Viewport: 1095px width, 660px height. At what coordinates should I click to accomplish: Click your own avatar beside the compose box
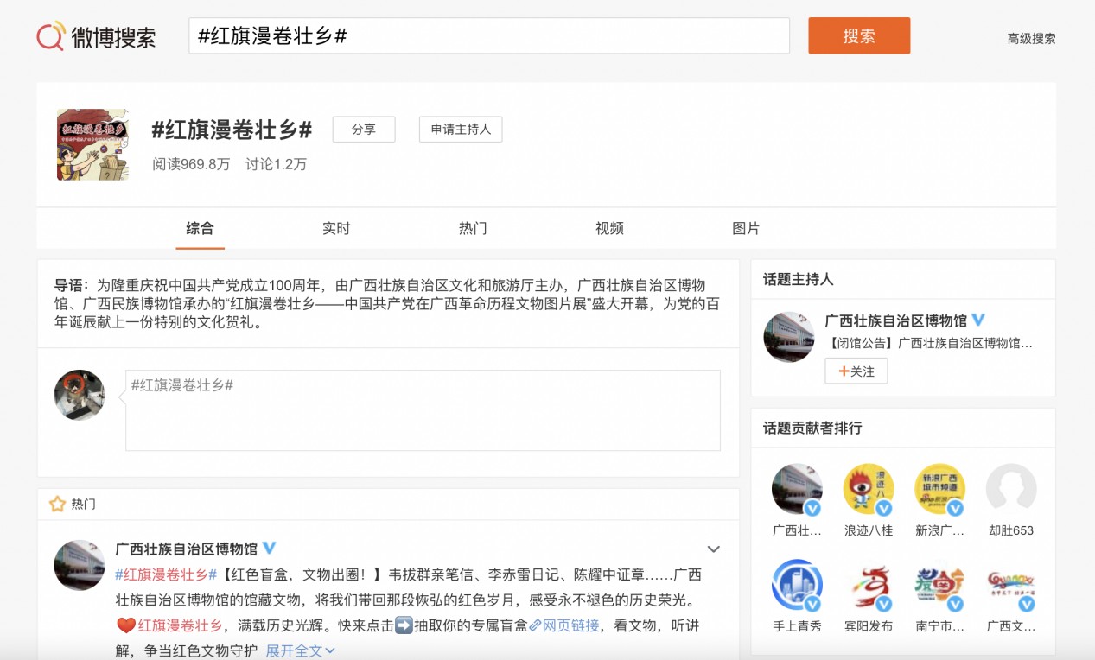coord(80,395)
